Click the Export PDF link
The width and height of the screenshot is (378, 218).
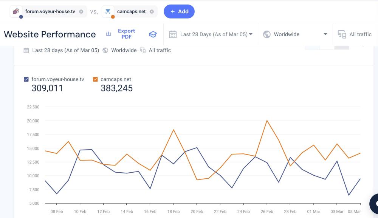[x=126, y=34]
